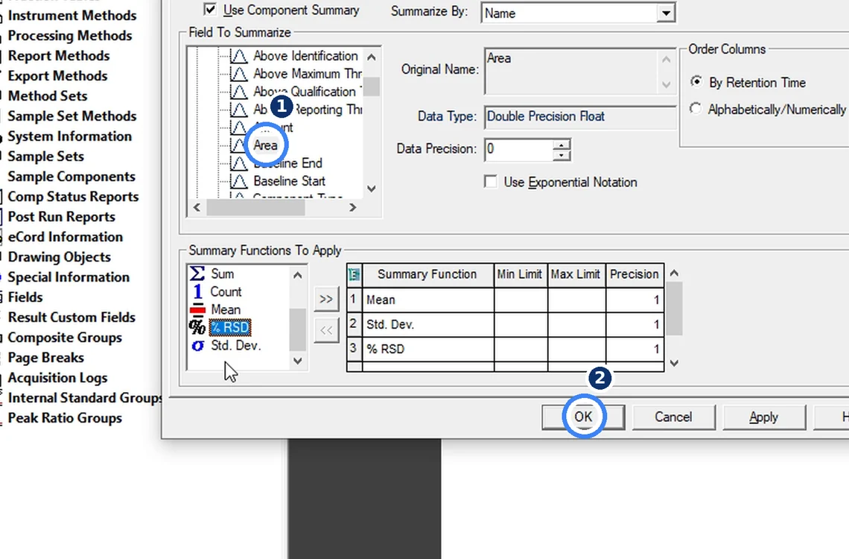This screenshot has width=849, height=559.
Task: Click the summary table corner grid icon
Action: [x=354, y=274]
